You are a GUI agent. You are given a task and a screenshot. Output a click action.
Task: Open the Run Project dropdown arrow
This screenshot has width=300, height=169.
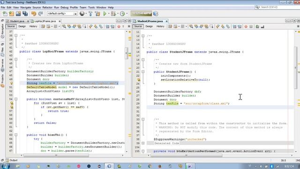point(109,14)
